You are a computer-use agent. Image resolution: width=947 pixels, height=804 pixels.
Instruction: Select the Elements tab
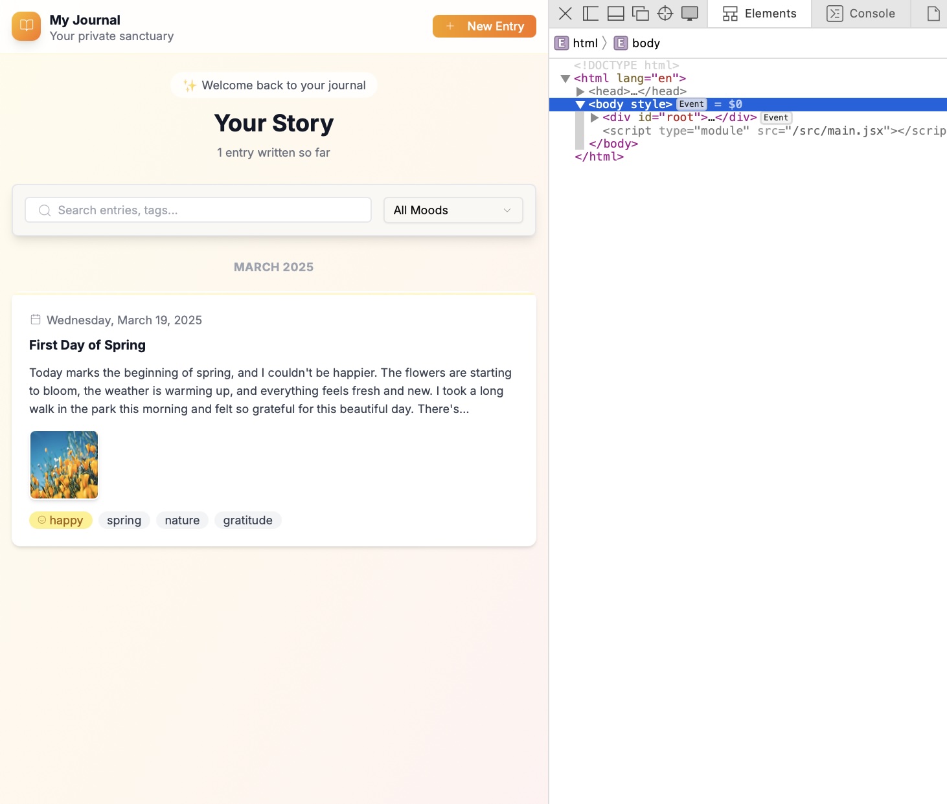[x=759, y=14]
